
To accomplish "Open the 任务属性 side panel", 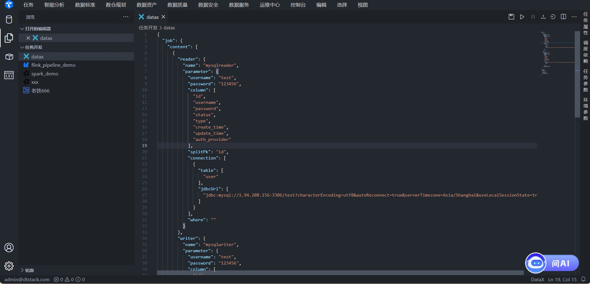I will point(585,23).
